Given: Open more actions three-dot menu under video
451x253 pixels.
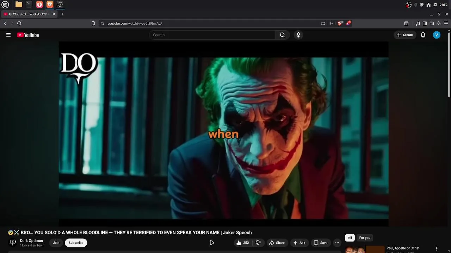Looking at the screenshot, I should (337, 243).
